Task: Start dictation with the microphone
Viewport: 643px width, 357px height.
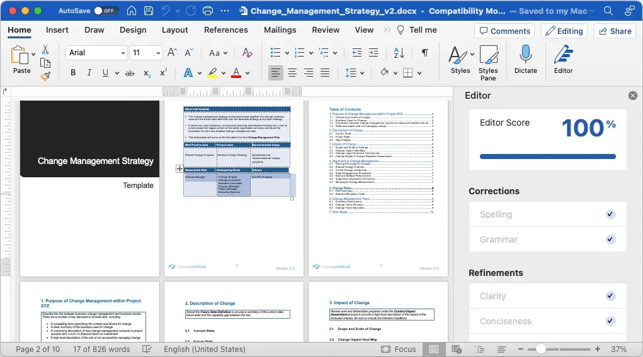Action: pyautogui.click(x=526, y=59)
